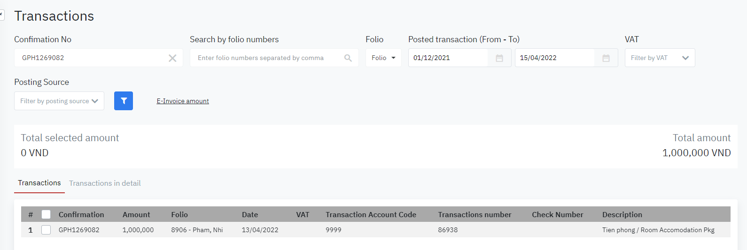Click the collapse arrow beside Transactions title
The height and width of the screenshot is (250, 747).
[2, 15]
